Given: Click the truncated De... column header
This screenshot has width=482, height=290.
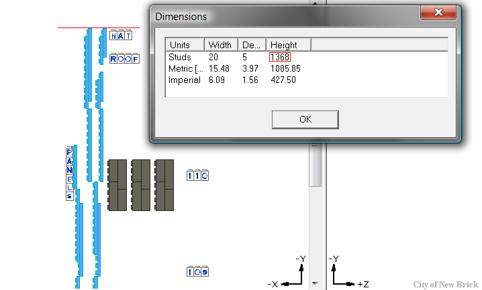Looking at the screenshot, I should point(252,45).
